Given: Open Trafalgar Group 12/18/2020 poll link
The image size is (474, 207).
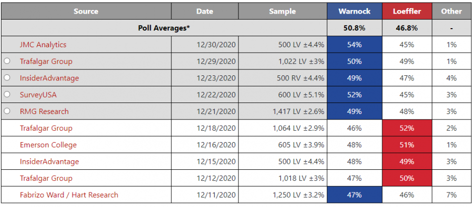Looking at the screenshot, I should 46,128.
